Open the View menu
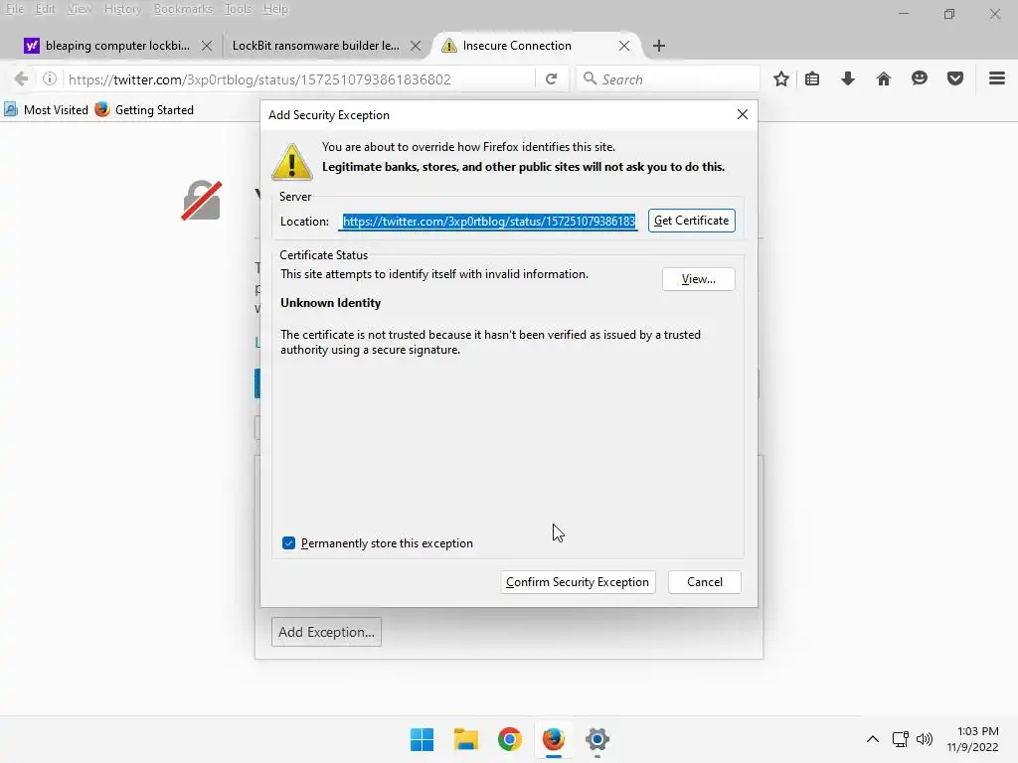 tap(80, 9)
